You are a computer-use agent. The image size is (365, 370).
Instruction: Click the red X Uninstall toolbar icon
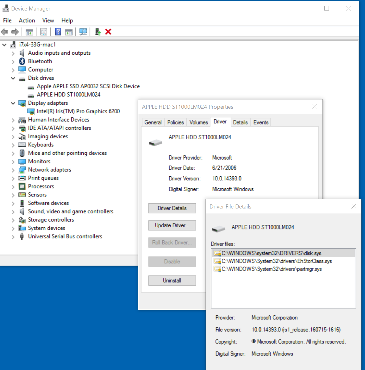pyautogui.click(x=108, y=32)
